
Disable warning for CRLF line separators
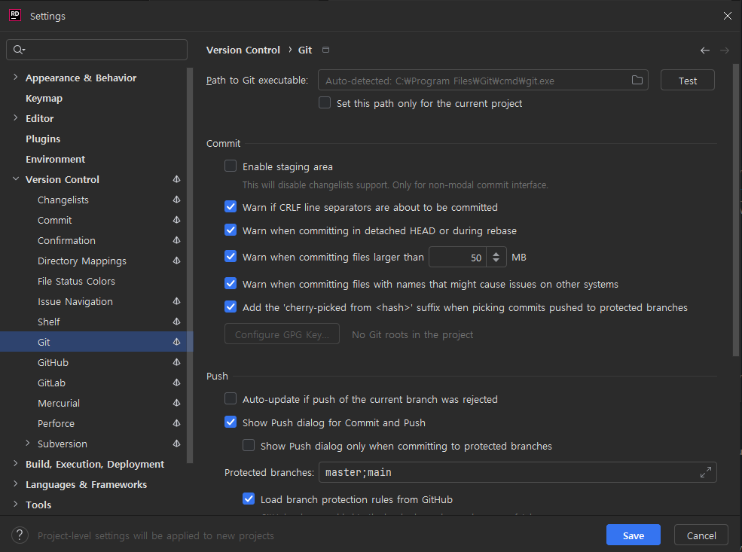tap(230, 206)
